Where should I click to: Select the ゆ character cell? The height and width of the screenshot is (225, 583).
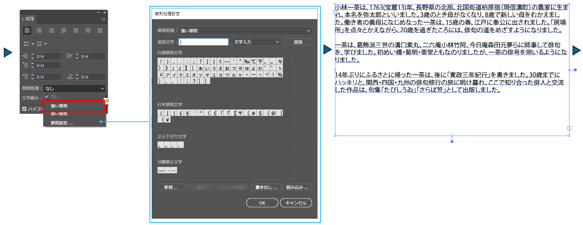(247, 68)
